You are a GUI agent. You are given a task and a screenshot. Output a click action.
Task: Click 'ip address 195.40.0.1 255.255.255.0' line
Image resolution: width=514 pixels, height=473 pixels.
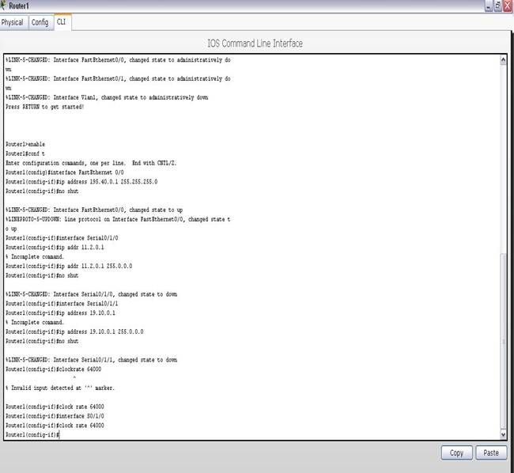pos(81,182)
